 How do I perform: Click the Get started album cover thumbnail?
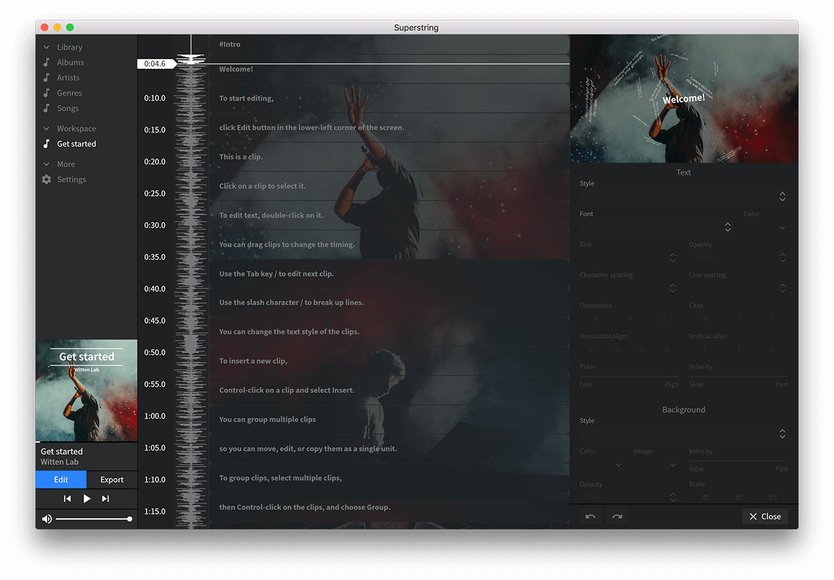pyautogui.click(x=86, y=390)
